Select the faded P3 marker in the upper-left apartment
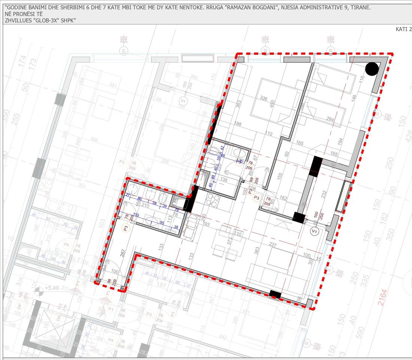The image size is (412, 360). click(122, 162)
